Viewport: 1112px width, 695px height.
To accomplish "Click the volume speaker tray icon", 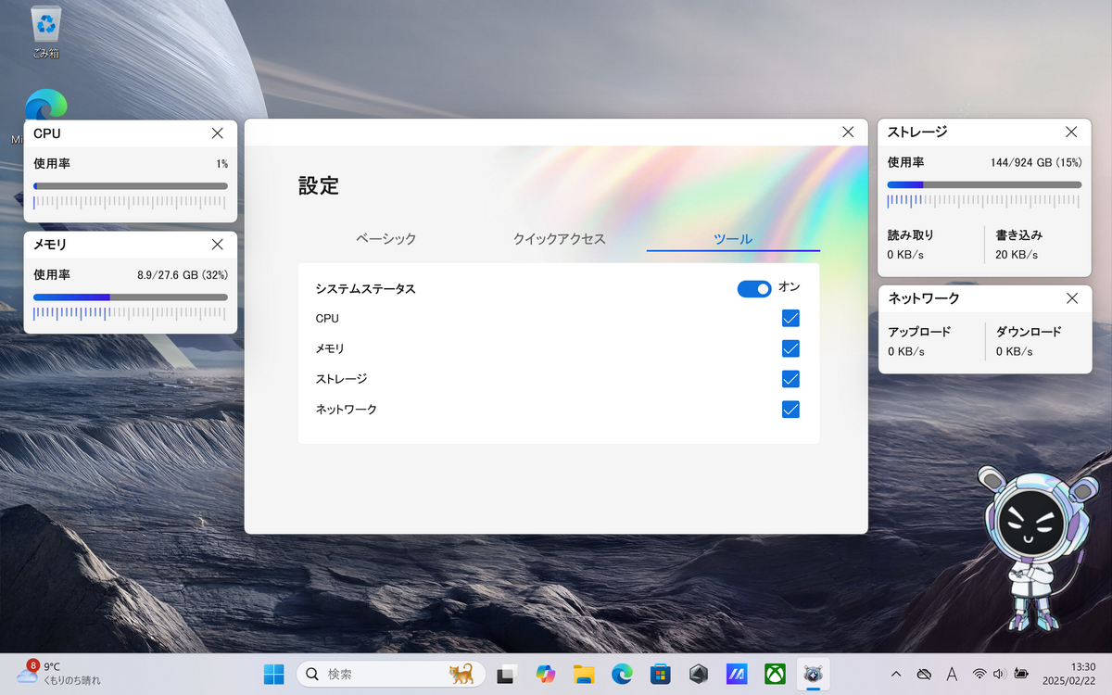I will [1000, 674].
